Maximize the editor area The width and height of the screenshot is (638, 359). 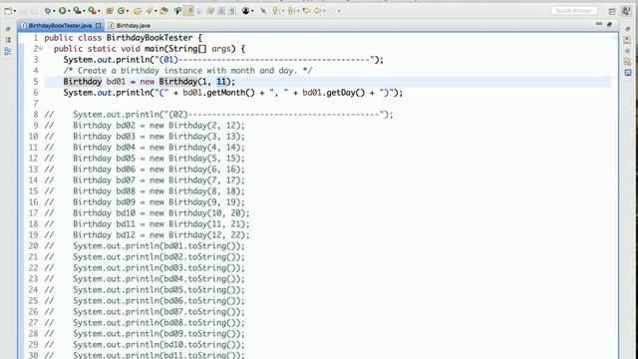coord(609,24)
